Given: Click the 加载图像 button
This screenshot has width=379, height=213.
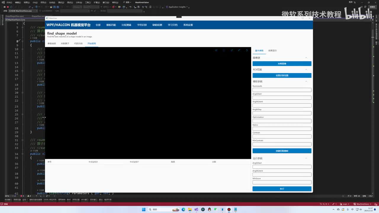Looking at the screenshot, I should 282,64.
